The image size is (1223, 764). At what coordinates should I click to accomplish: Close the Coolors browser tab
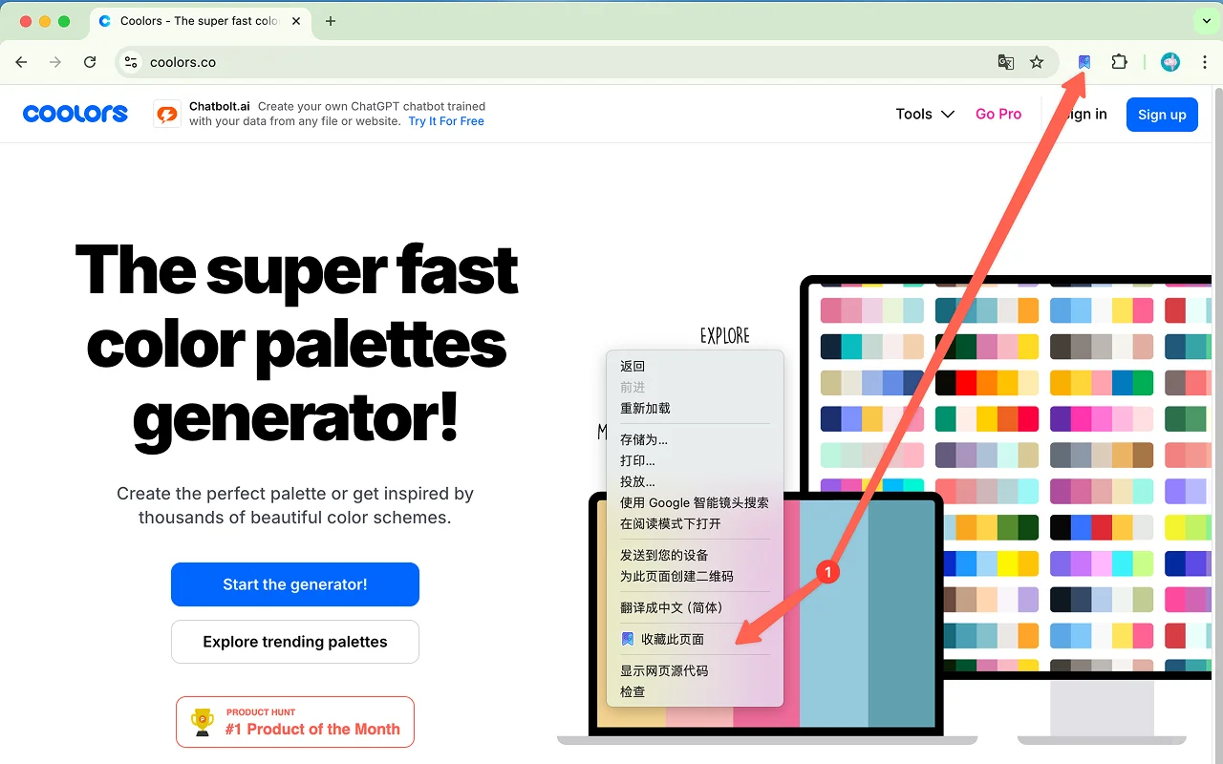[x=295, y=21]
